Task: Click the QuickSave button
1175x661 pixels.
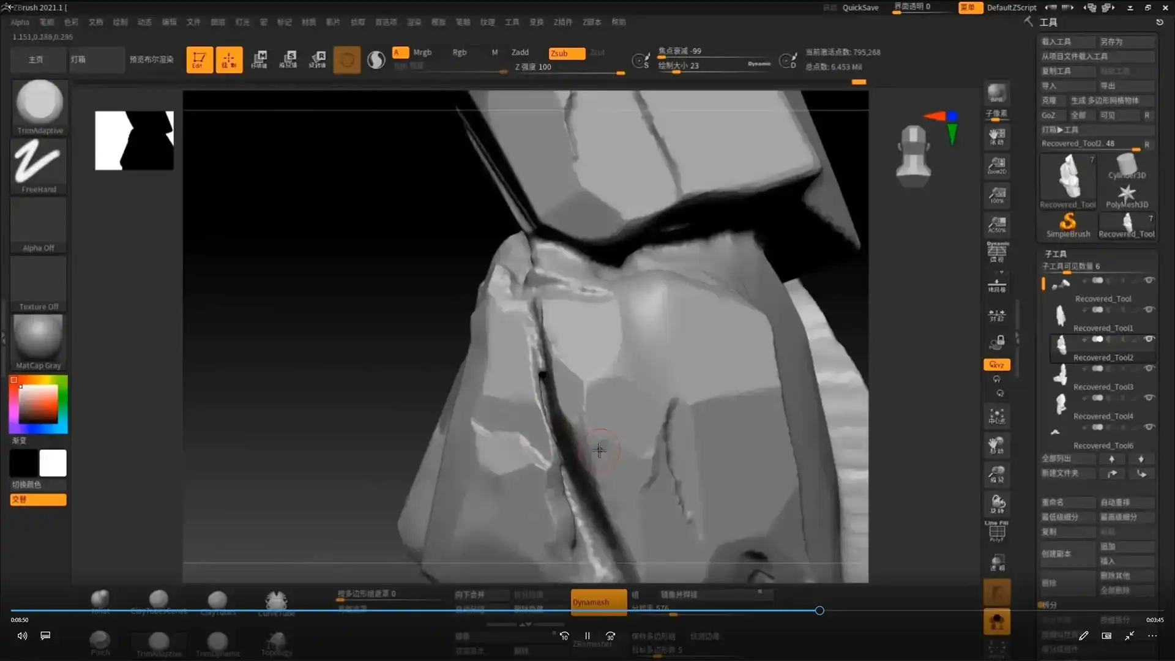Action: point(860,7)
